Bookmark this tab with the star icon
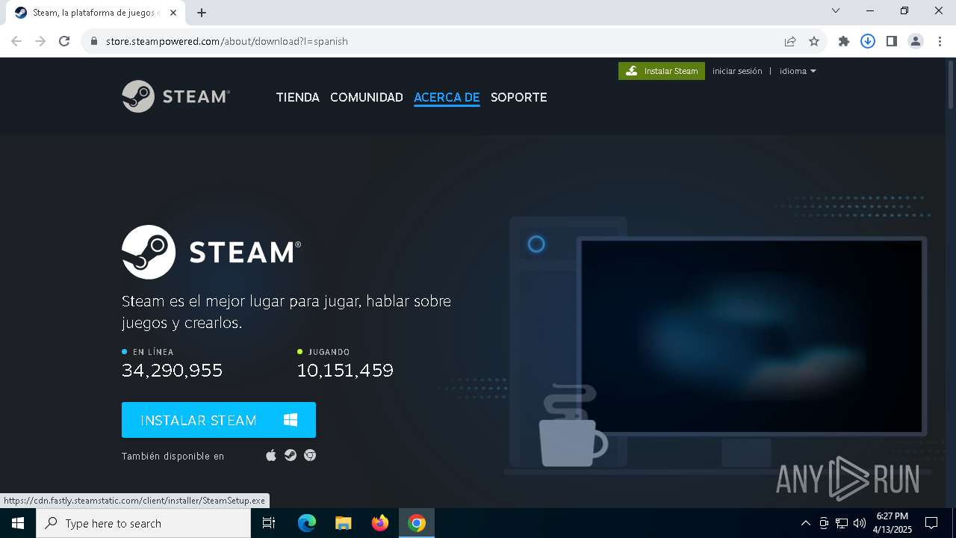Viewport: 956px width, 538px height. coord(814,41)
